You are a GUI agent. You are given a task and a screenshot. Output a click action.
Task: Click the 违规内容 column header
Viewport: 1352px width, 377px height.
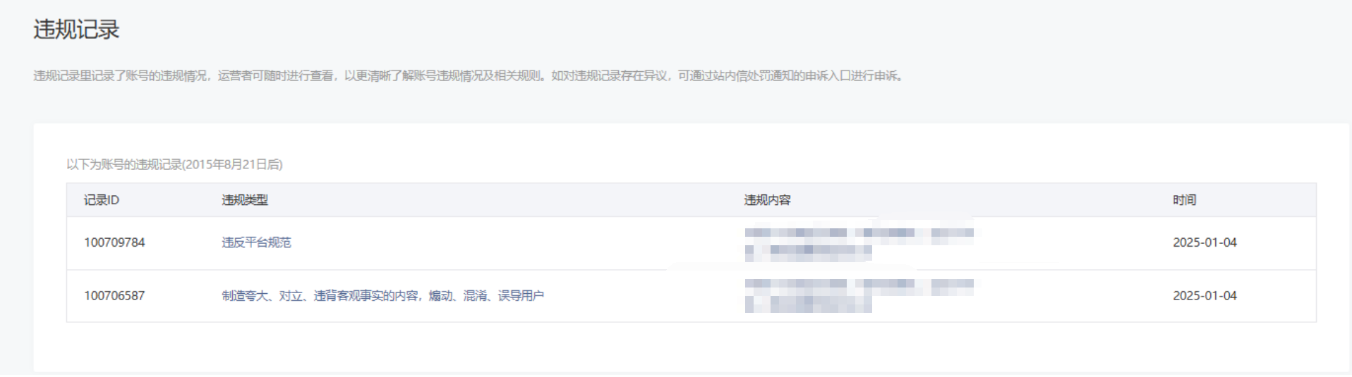tap(767, 200)
